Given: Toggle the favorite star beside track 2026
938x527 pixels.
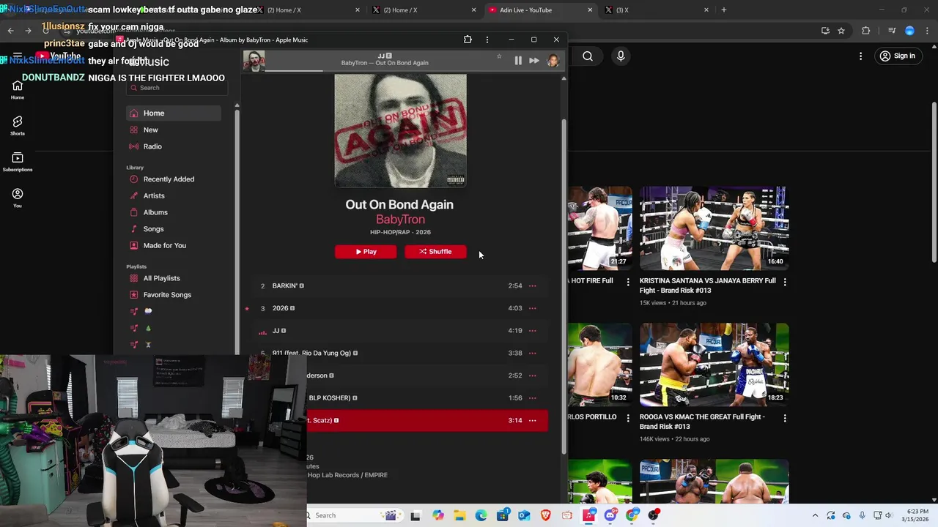Looking at the screenshot, I should pos(247,309).
